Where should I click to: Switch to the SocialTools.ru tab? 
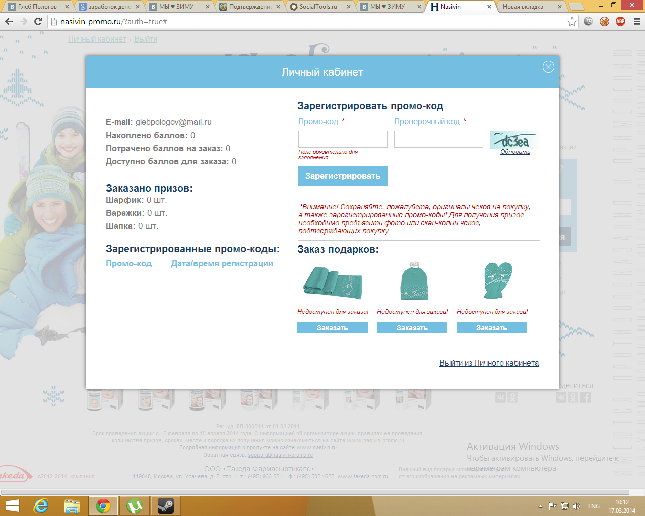click(x=320, y=7)
